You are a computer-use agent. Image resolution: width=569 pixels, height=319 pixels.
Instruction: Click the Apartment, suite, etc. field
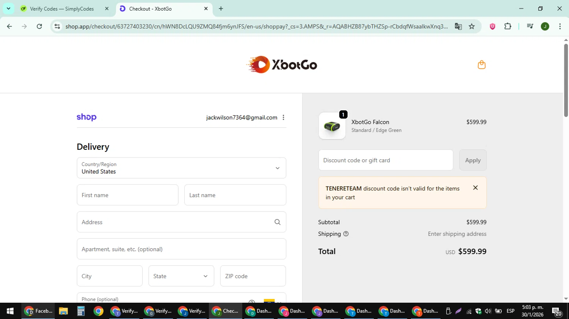click(x=181, y=249)
